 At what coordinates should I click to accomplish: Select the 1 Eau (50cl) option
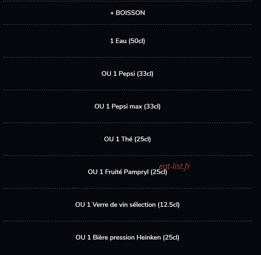pos(127,41)
